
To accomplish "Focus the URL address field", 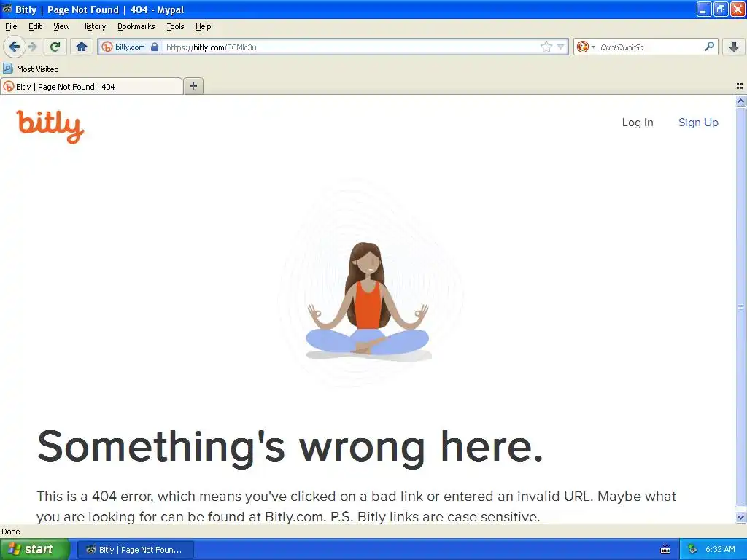I will tap(352, 47).
